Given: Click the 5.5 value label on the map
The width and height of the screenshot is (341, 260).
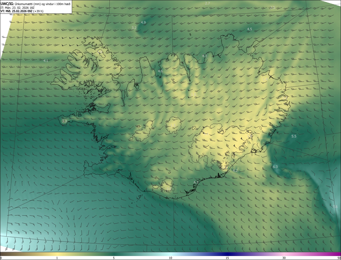Looking at the screenshot, I should pyautogui.click(x=294, y=136).
